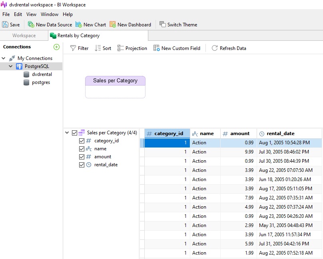Click the Sort icon
Image resolution: width=323 pixels, height=259 pixels.
coord(98,48)
